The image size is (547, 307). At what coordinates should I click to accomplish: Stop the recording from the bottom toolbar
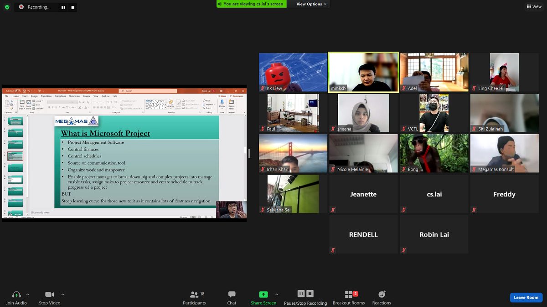(x=310, y=294)
